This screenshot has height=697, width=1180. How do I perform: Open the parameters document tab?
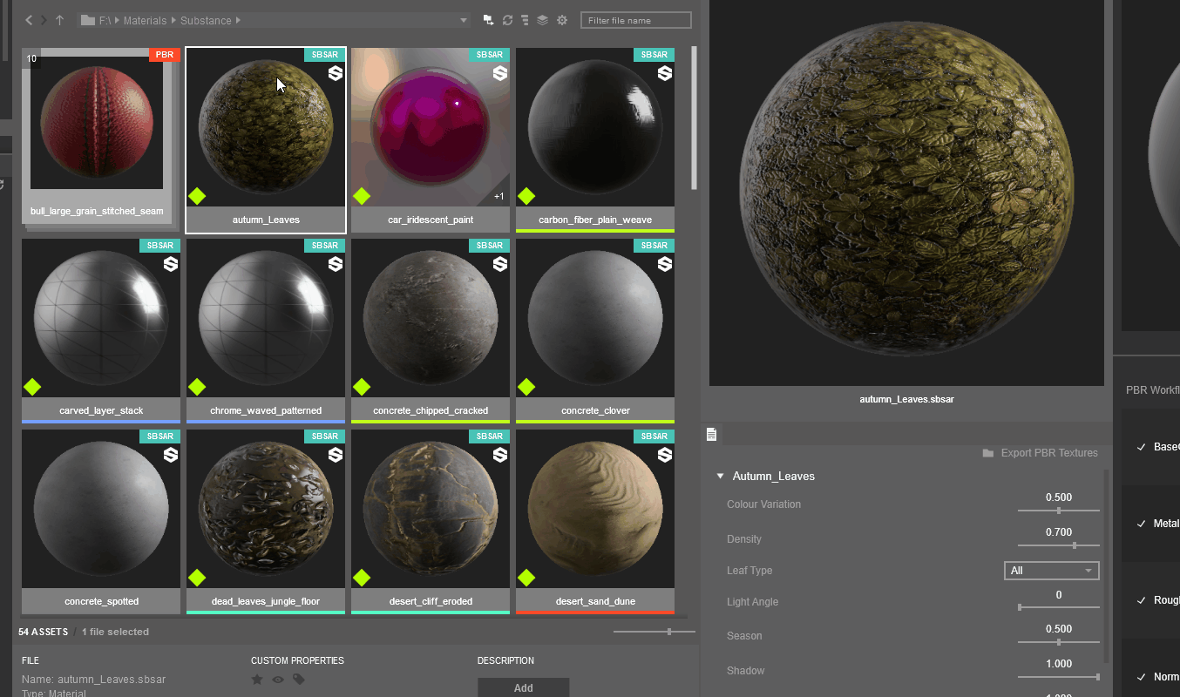tap(712, 434)
